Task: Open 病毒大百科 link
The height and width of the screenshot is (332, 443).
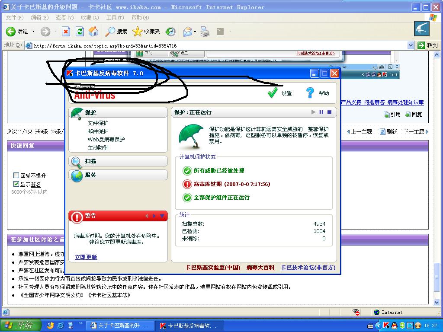Action: pyautogui.click(x=260, y=267)
